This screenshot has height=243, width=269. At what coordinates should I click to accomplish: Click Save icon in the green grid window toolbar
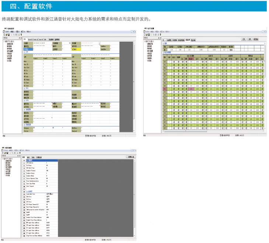point(148,35)
